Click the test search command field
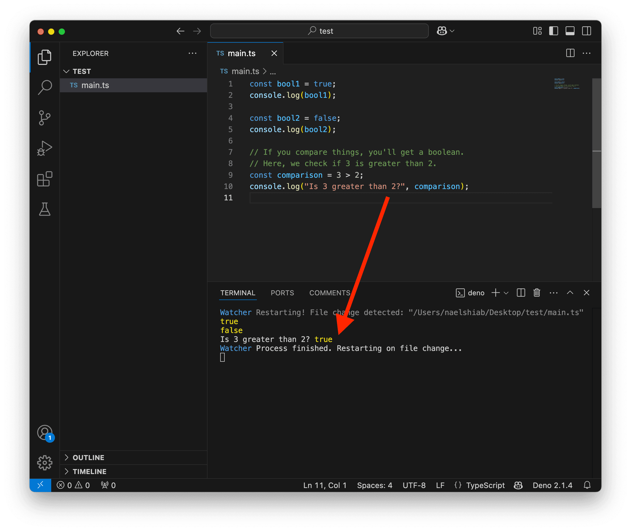The width and height of the screenshot is (631, 531). click(319, 31)
